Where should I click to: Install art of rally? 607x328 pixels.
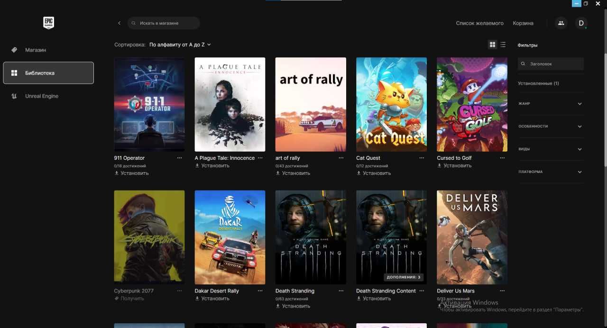(293, 173)
